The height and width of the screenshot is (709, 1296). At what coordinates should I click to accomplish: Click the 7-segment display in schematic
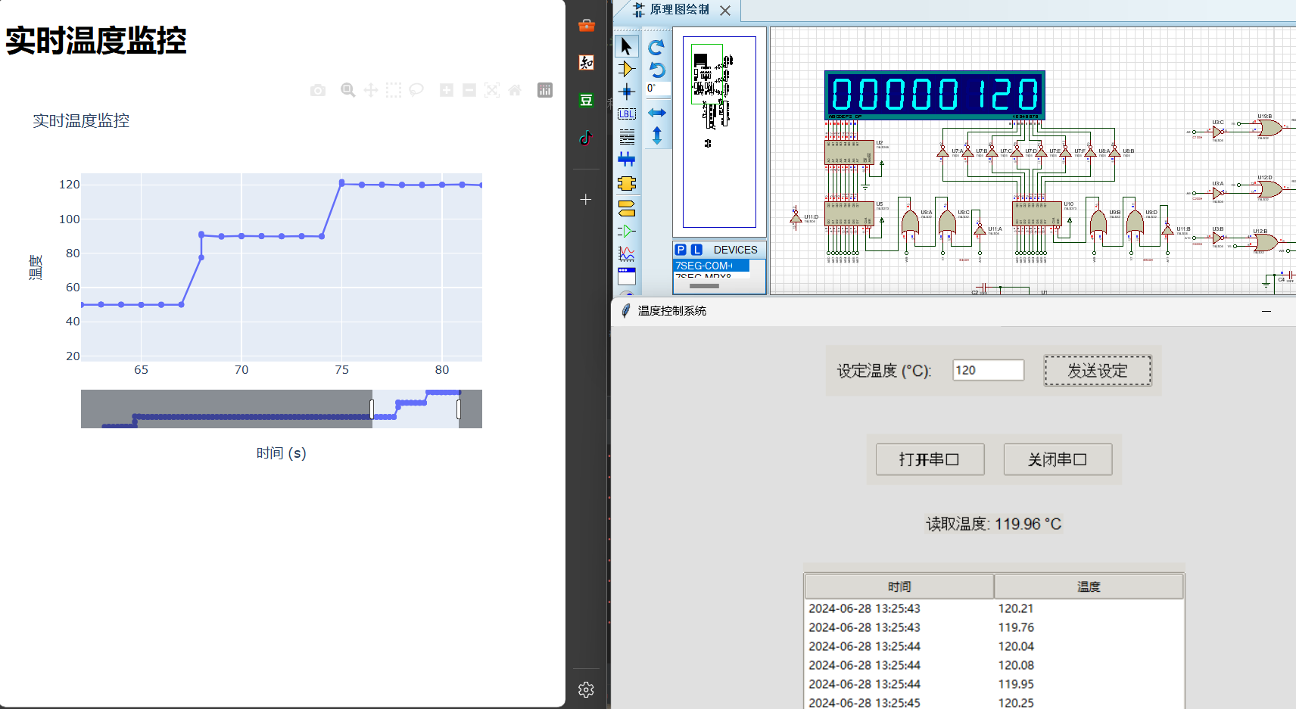[935, 95]
